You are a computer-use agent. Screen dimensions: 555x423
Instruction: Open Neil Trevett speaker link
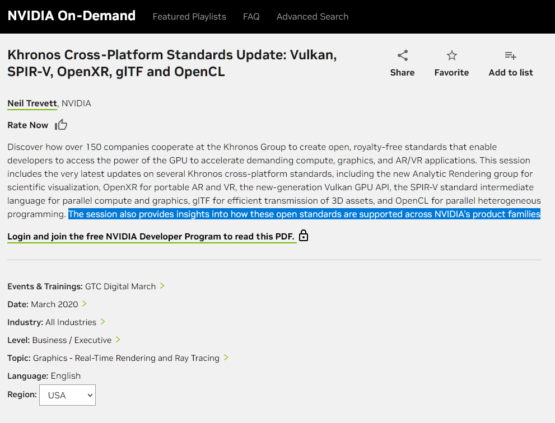click(32, 104)
